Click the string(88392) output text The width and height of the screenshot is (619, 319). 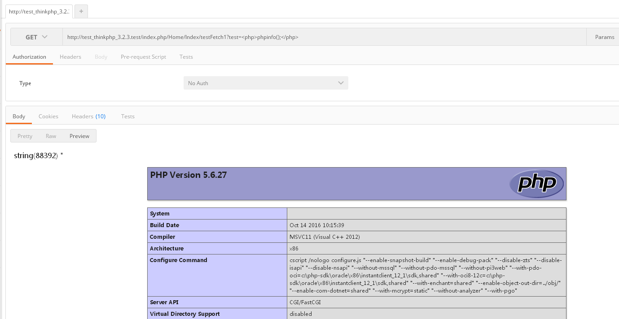pyautogui.click(x=39, y=156)
